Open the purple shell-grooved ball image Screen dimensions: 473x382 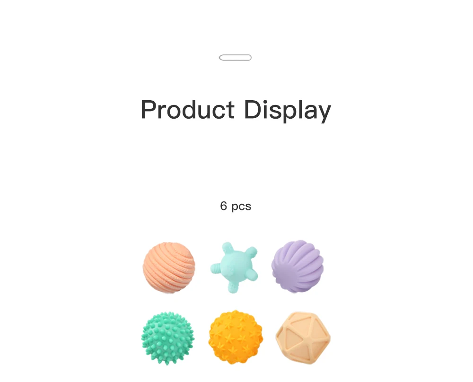298,266
